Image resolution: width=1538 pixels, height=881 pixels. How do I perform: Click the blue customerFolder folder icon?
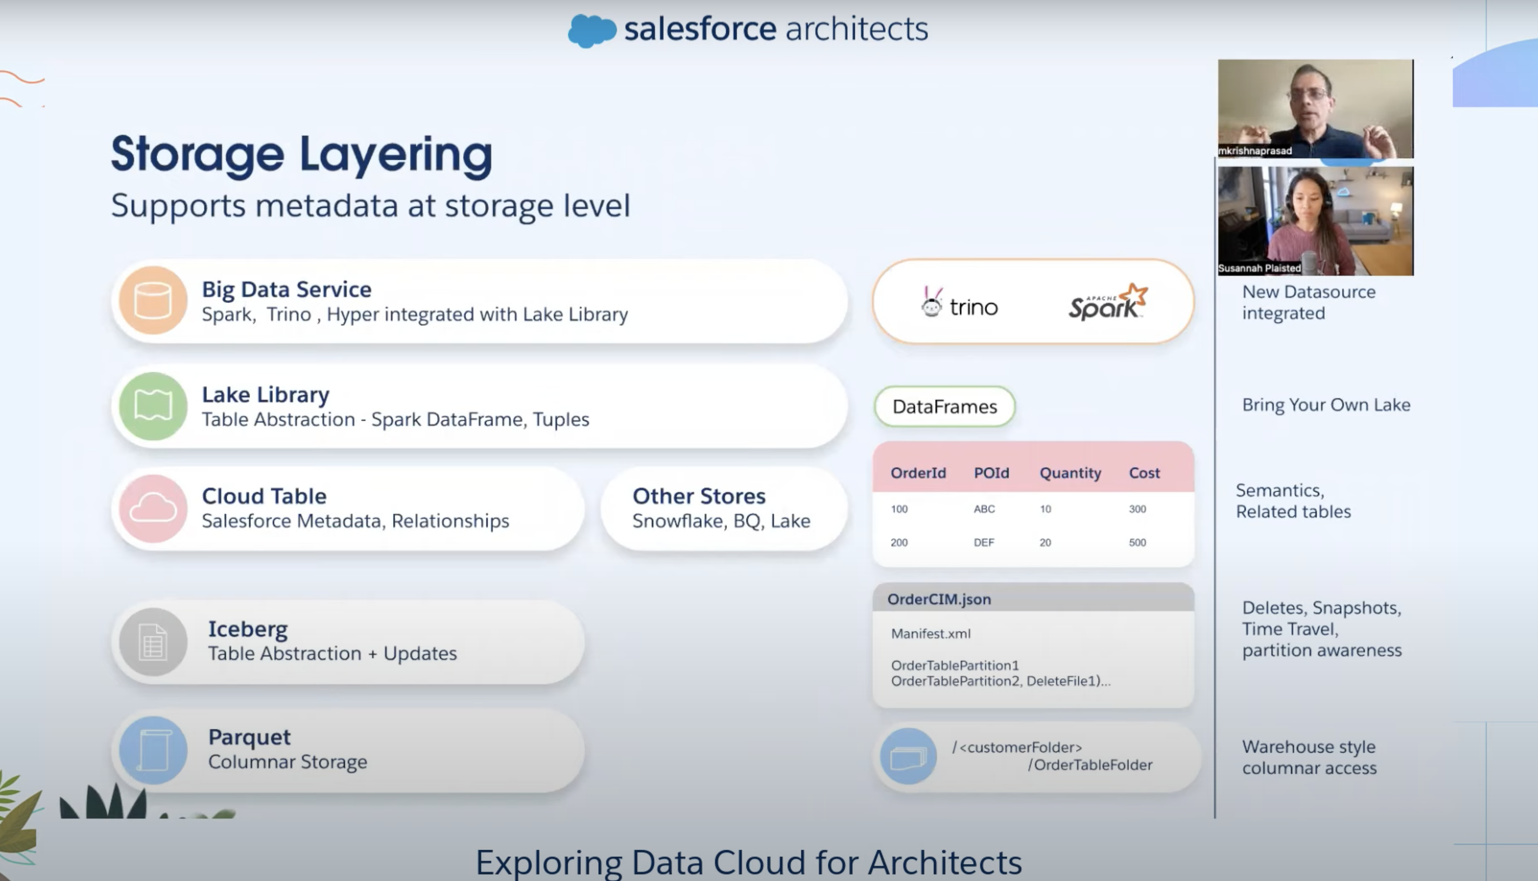908,757
